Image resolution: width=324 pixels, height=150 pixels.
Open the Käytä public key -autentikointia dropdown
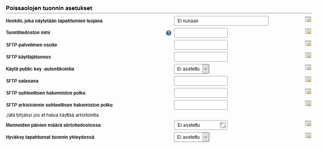pos(192,69)
